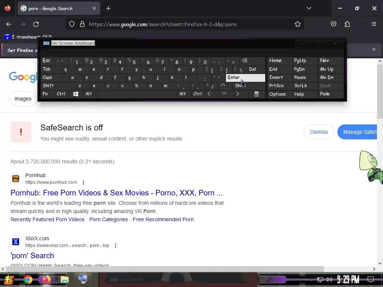Toggle the right Alt key
The height and width of the screenshot is (287, 383).
[184, 94]
